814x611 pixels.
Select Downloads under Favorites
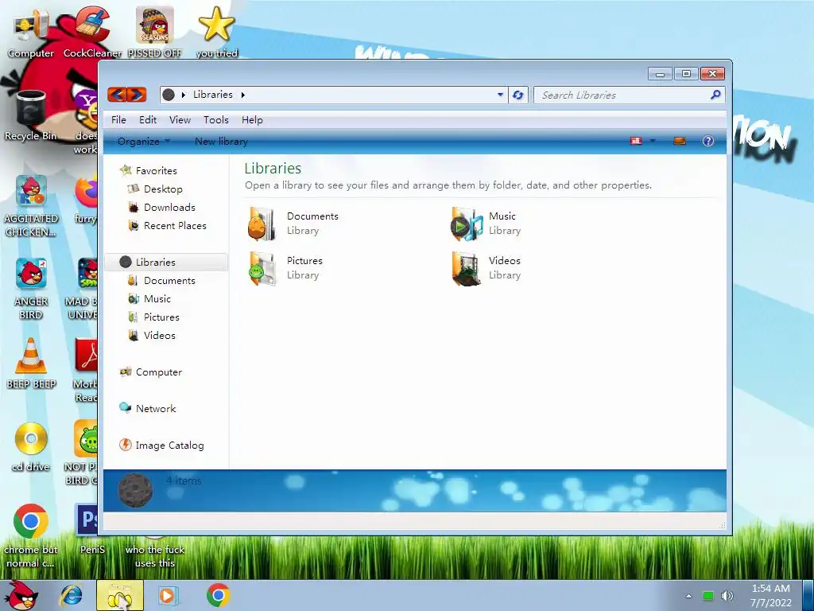pyautogui.click(x=169, y=208)
